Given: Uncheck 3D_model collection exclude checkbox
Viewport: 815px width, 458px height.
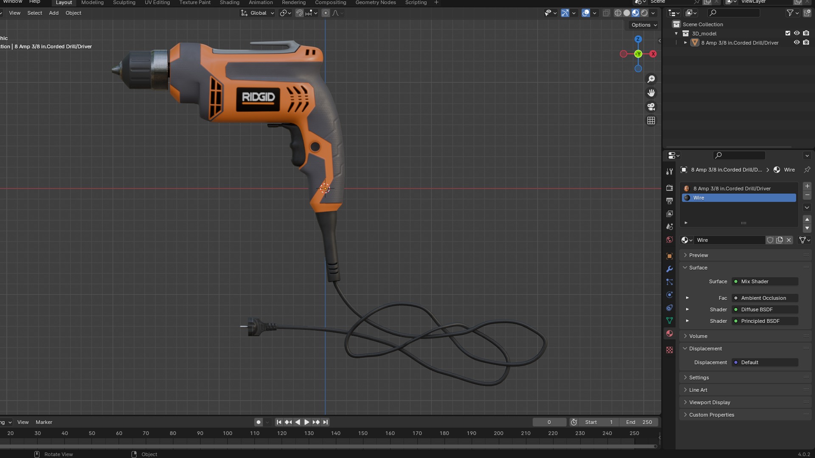Looking at the screenshot, I should click(x=788, y=34).
